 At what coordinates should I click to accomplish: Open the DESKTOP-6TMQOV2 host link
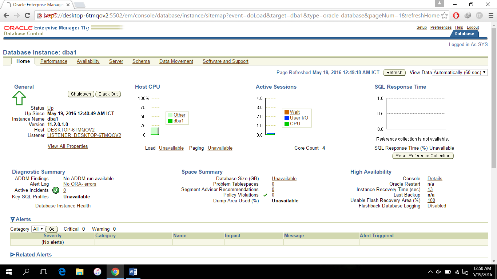tap(71, 130)
